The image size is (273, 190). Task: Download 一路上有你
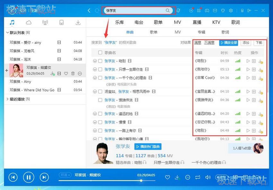pos(260,131)
